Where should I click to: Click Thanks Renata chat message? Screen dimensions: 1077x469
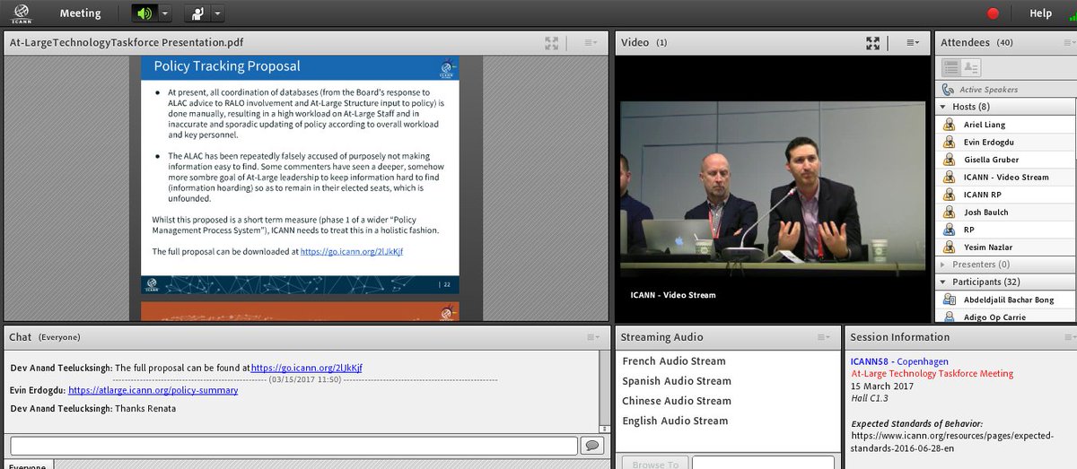point(145,409)
